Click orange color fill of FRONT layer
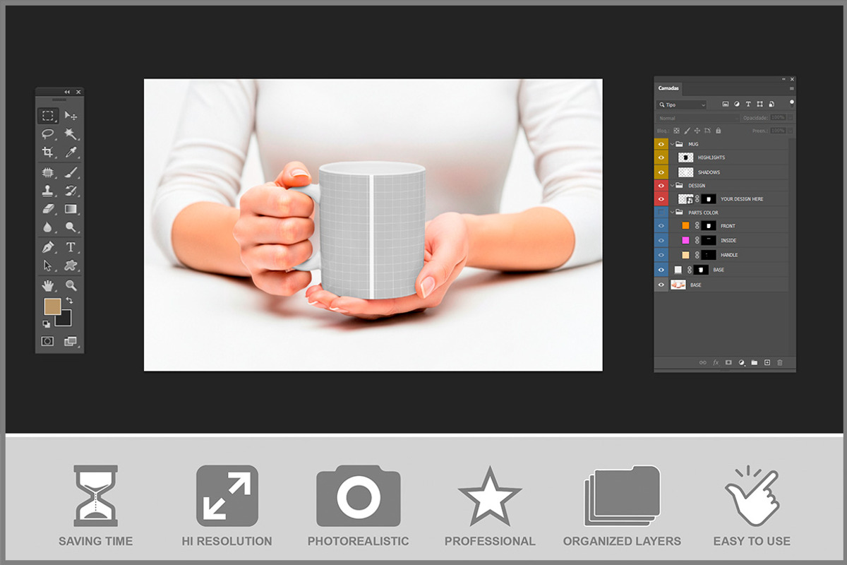 click(x=685, y=226)
